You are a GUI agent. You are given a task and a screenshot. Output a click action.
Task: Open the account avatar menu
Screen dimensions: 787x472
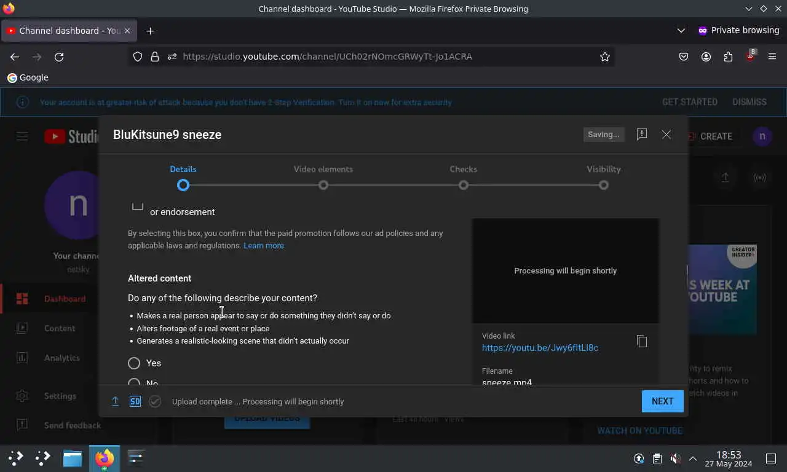point(762,136)
